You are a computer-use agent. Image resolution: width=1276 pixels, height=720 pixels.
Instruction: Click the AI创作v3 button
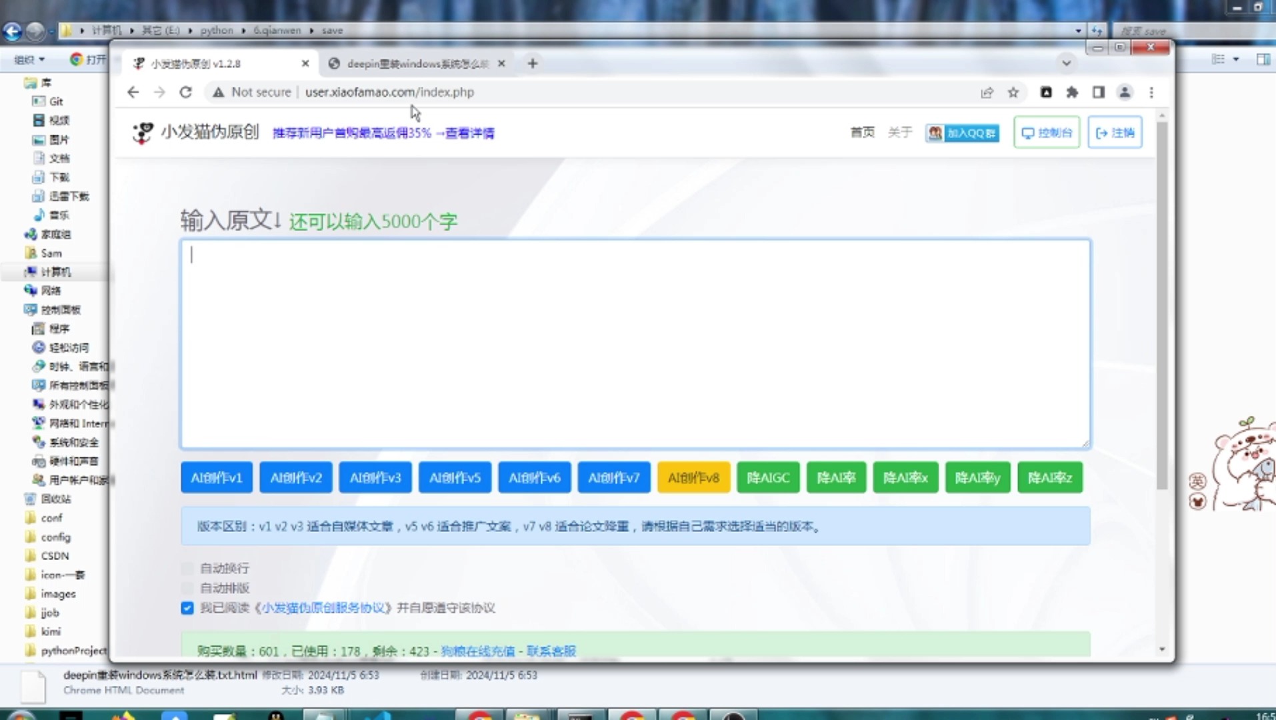pos(375,478)
